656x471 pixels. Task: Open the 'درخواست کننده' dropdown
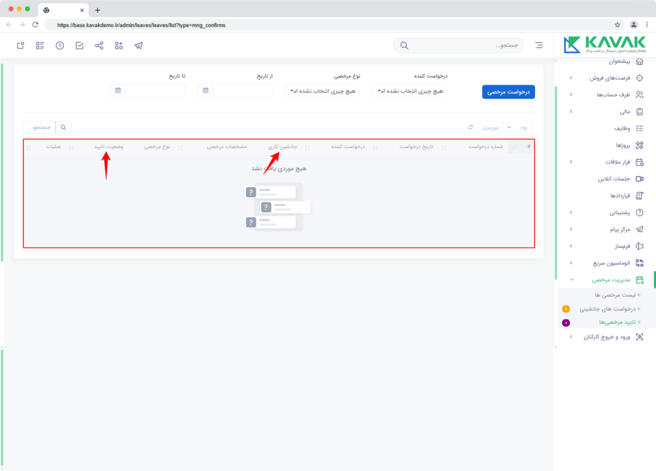pyautogui.click(x=410, y=91)
